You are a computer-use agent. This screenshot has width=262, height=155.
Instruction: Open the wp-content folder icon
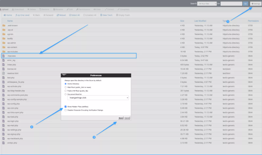4,47
